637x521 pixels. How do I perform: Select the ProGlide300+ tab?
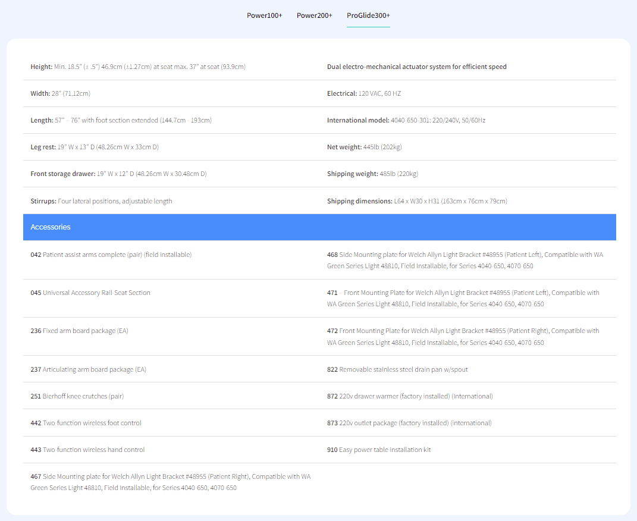click(x=368, y=15)
